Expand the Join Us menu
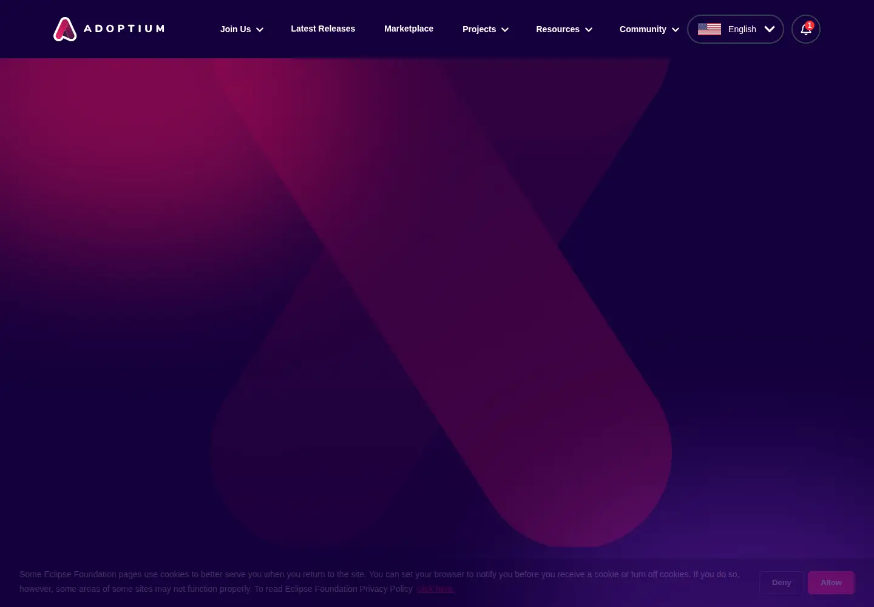874x607 pixels. point(242,29)
